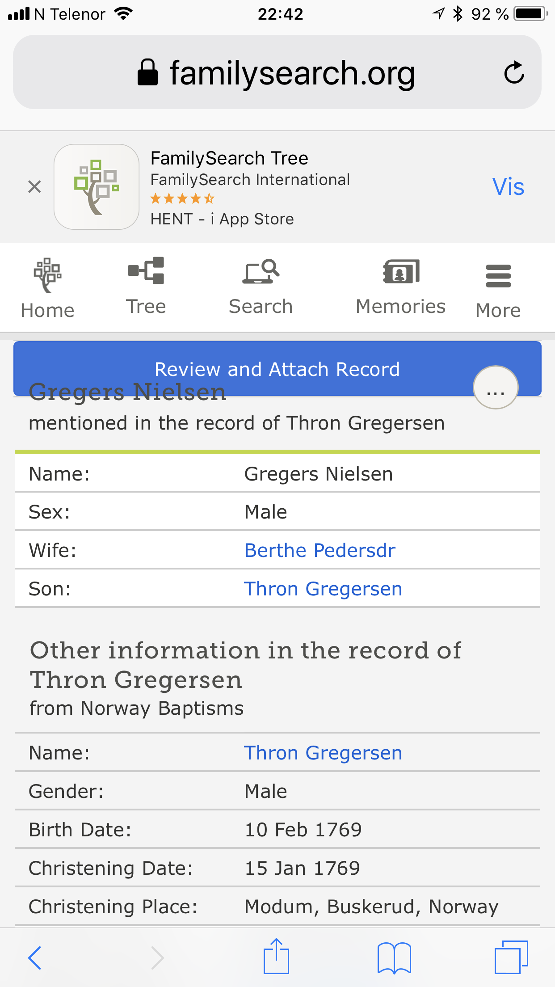Open the Memories navigation item
This screenshot has width=555, height=987.
(401, 287)
